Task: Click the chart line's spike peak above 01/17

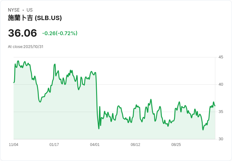Action: click(55, 64)
